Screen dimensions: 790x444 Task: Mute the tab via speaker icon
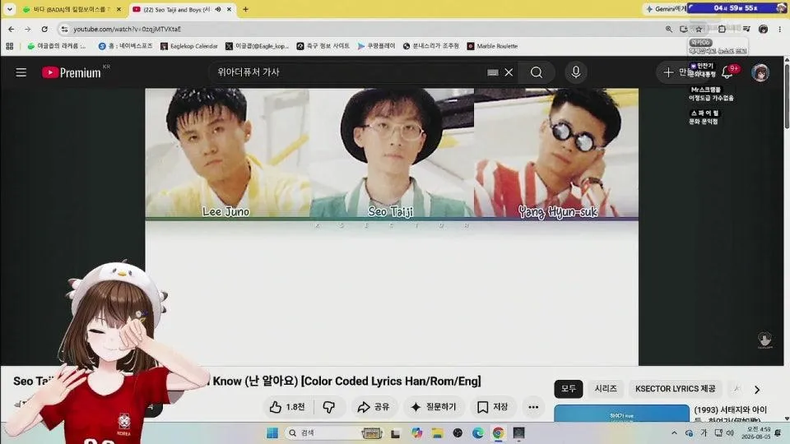218,9
